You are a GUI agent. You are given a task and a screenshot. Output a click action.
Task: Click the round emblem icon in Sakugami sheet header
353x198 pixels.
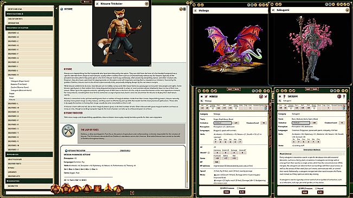click(339, 96)
